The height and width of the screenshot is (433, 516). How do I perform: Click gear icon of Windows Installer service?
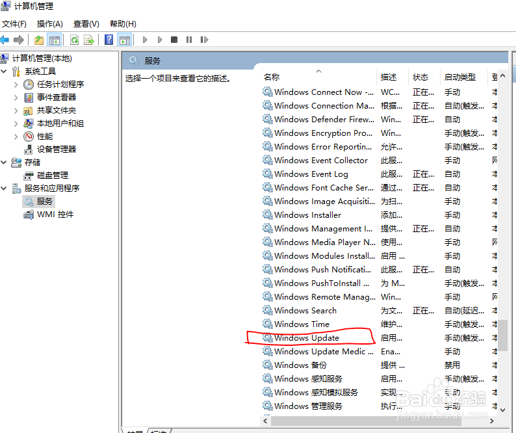point(268,215)
